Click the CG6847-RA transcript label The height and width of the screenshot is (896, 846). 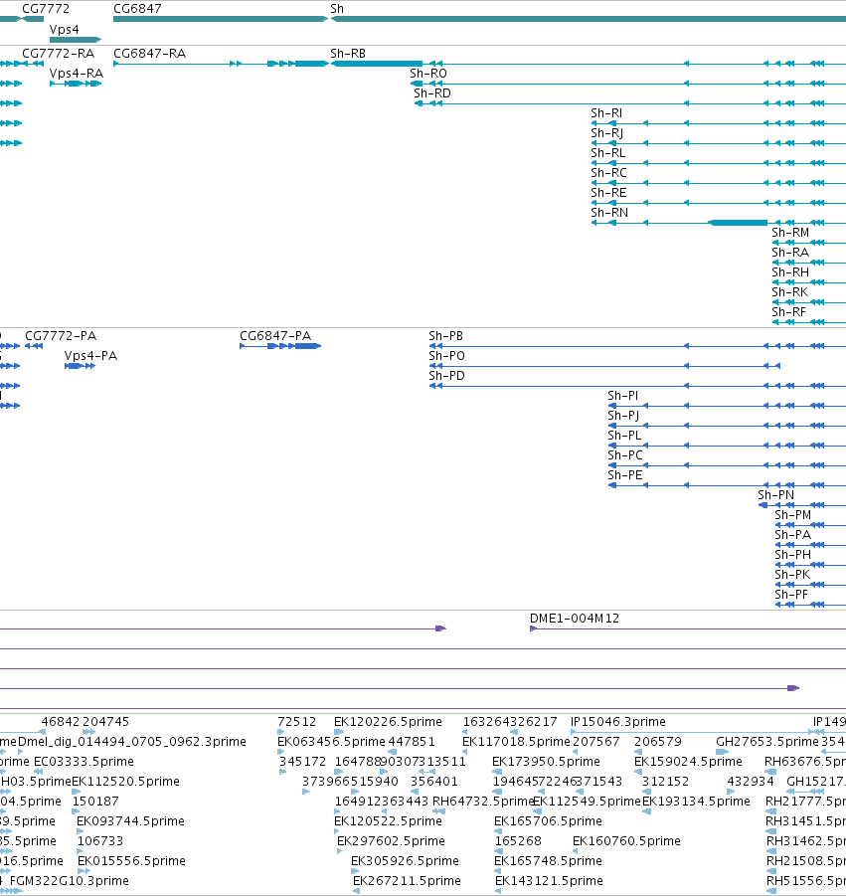pos(150,53)
